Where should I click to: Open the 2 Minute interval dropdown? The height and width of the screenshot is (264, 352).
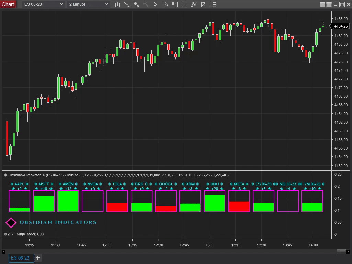coord(88,4)
